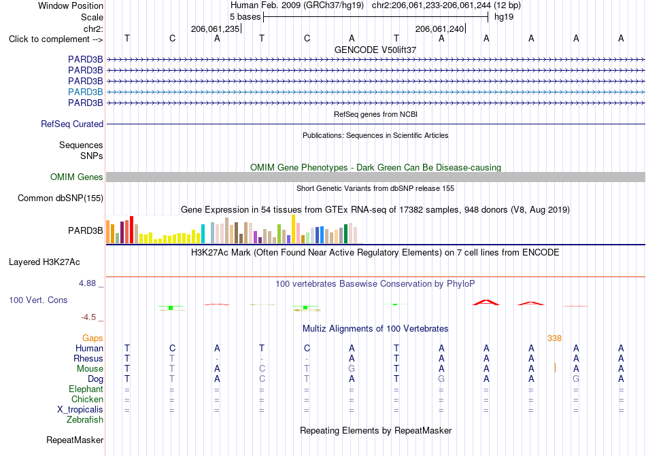
Task: Click the orange insertion mark in Mouse row
Action: click(x=555, y=368)
